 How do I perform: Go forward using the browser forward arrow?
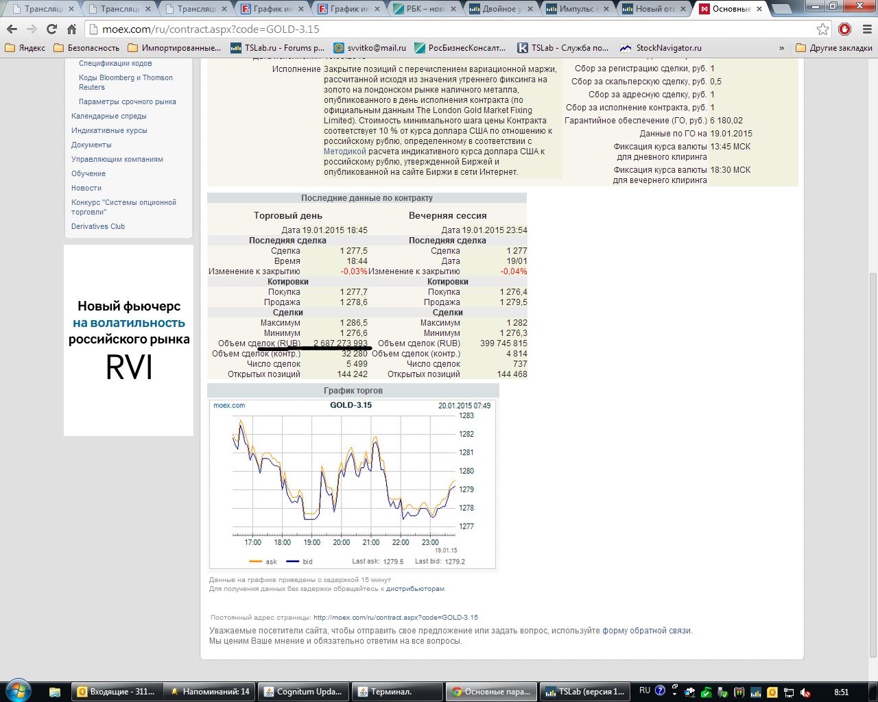click(x=32, y=29)
